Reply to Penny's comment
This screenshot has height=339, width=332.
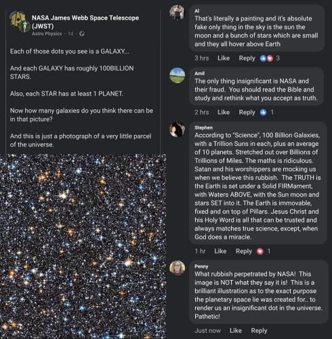tap(259, 331)
